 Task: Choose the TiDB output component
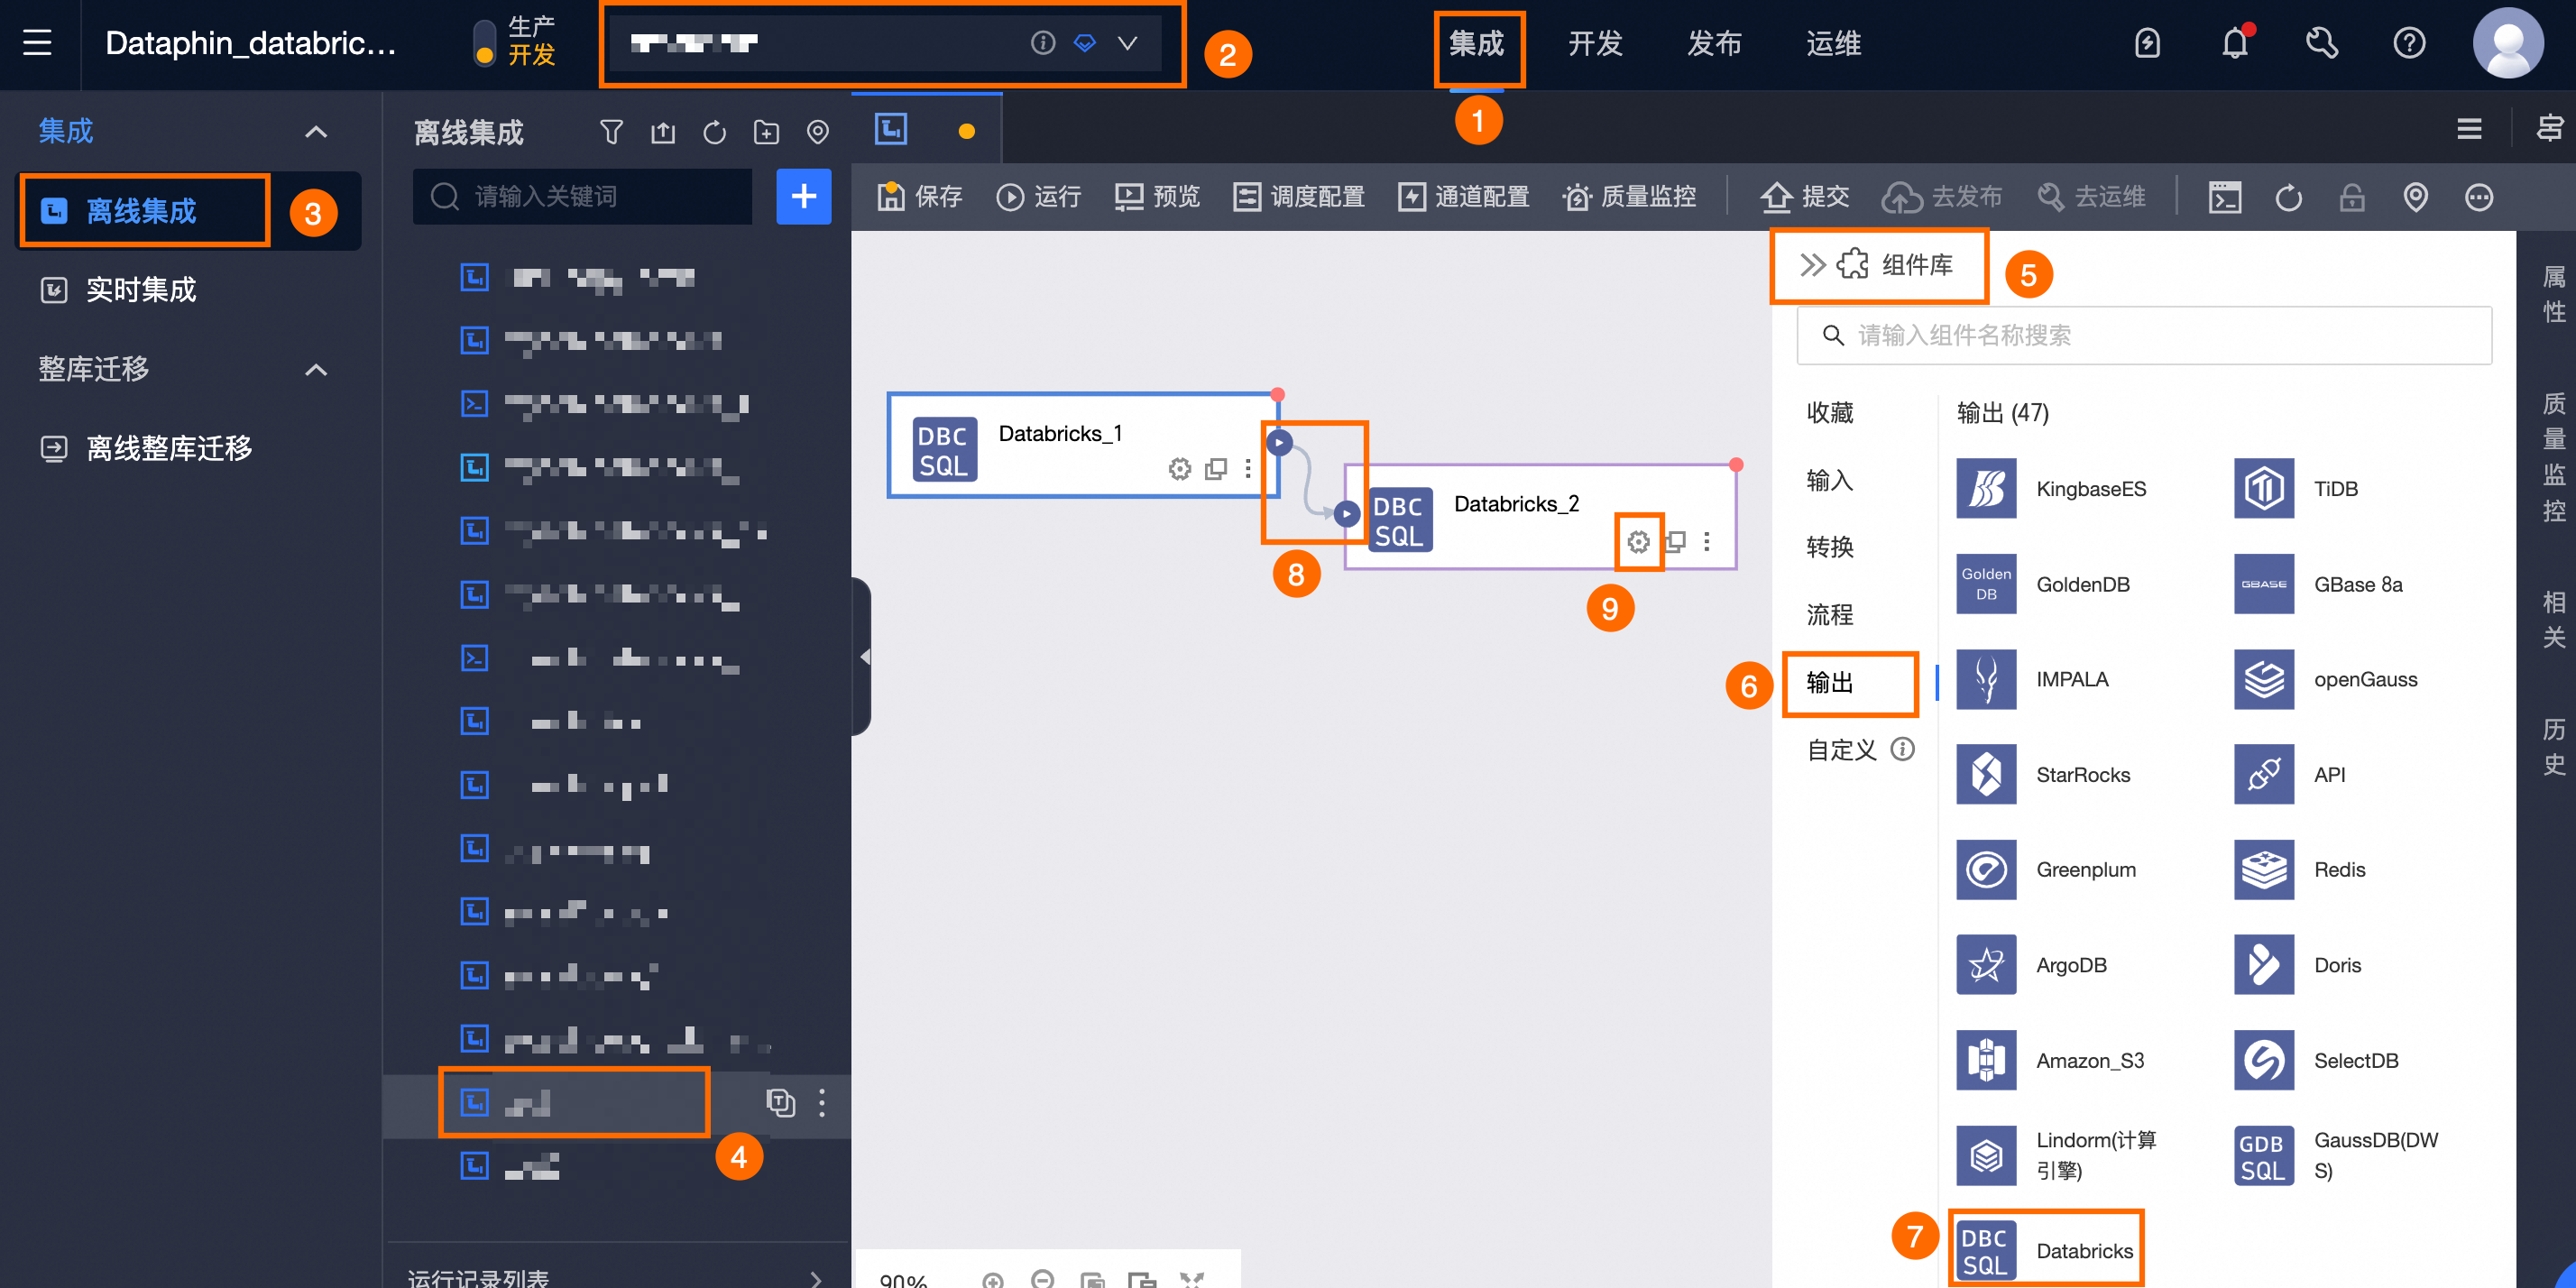tap(2297, 489)
